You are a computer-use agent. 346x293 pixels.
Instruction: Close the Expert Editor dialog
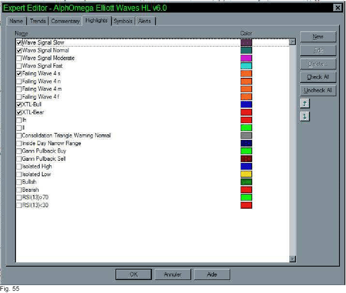pos(338,8)
